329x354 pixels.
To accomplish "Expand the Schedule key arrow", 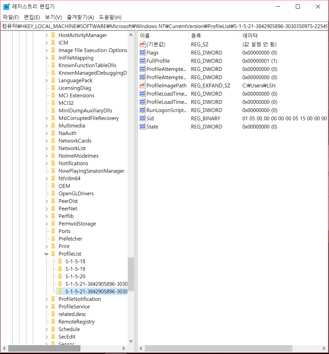I will pyautogui.click(x=47, y=329).
